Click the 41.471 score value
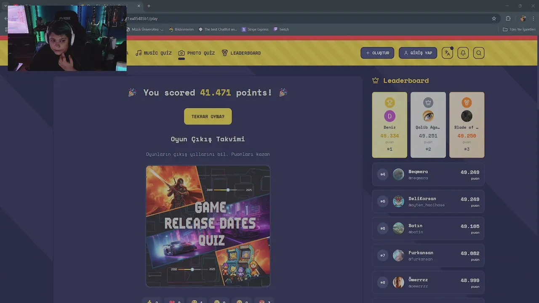The image size is (539, 303). tap(216, 93)
